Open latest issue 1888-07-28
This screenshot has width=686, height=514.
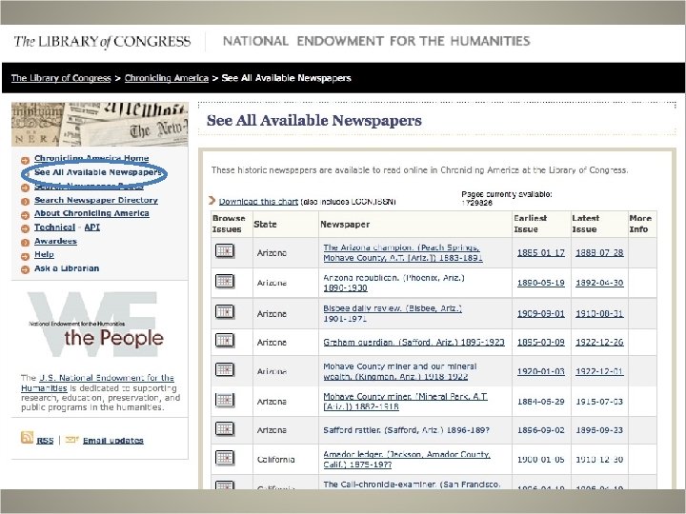[x=599, y=252]
